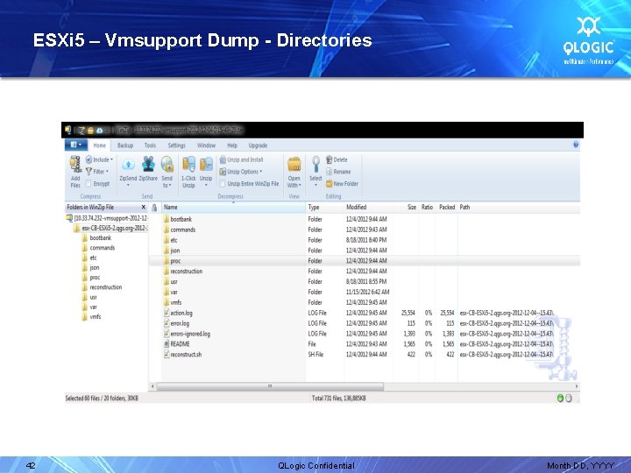Sort by the Name column header
The width and height of the screenshot is (631, 473).
pos(233,207)
